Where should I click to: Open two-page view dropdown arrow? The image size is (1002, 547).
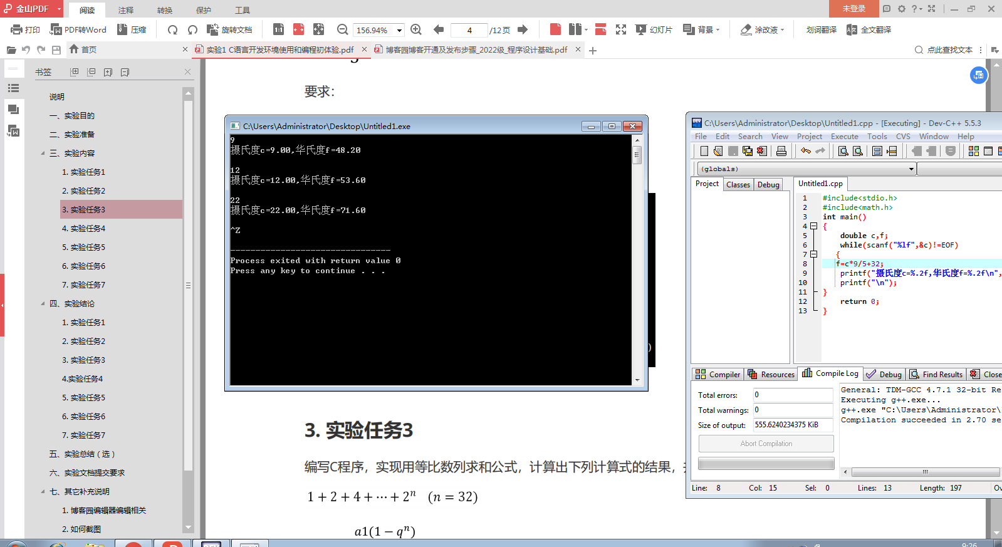coord(586,29)
